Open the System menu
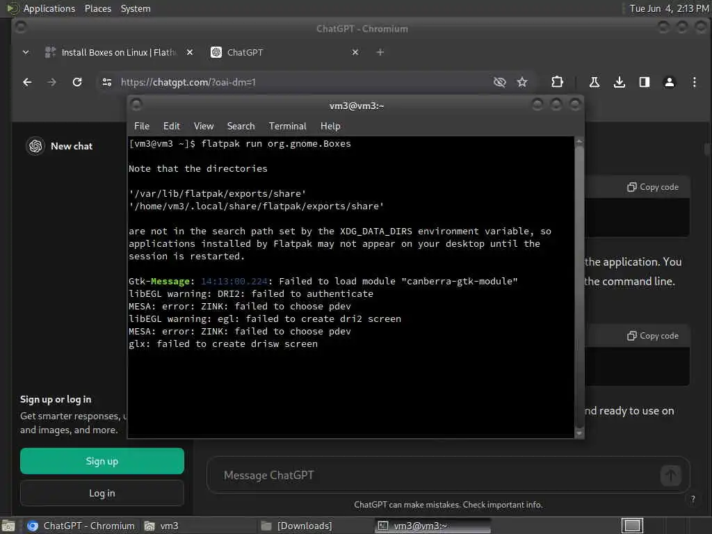This screenshot has height=534, width=712. [x=136, y=8]
